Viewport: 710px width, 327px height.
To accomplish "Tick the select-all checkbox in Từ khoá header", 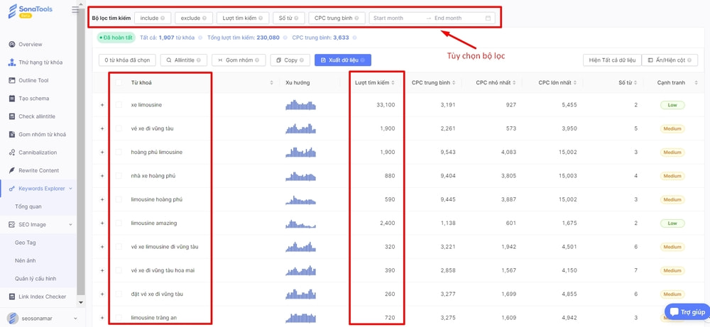I will (x=119, y=83).
